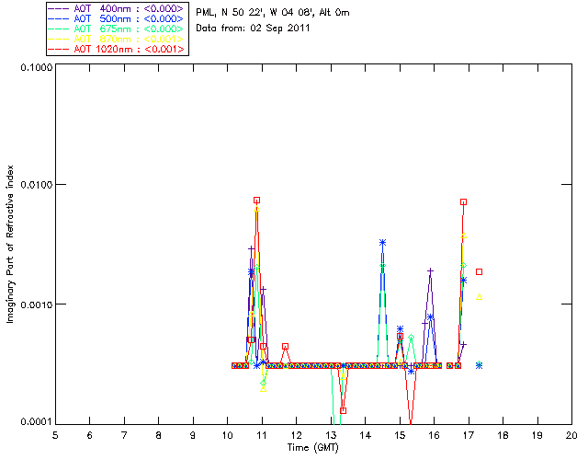Click the x-axis tick label 10
Screen dimensions: 588x471
coord(227,435)
